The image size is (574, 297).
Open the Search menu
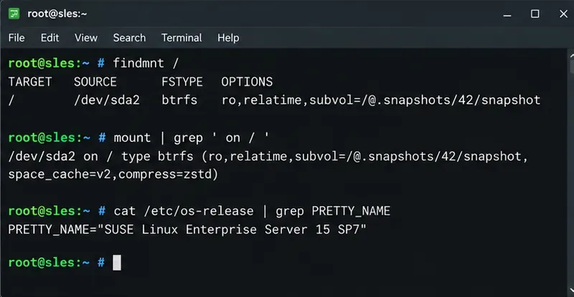pyautogui.click(x=129, y=38)
